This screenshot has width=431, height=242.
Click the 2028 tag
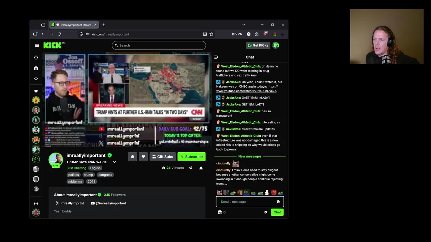point(91,182)
